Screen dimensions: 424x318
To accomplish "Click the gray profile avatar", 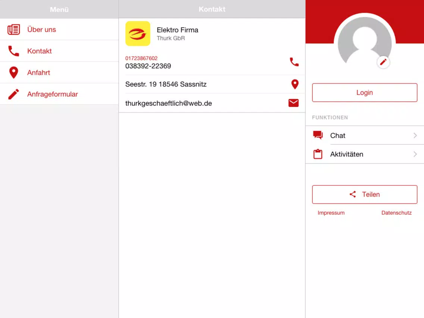I will tap(365, 41).
